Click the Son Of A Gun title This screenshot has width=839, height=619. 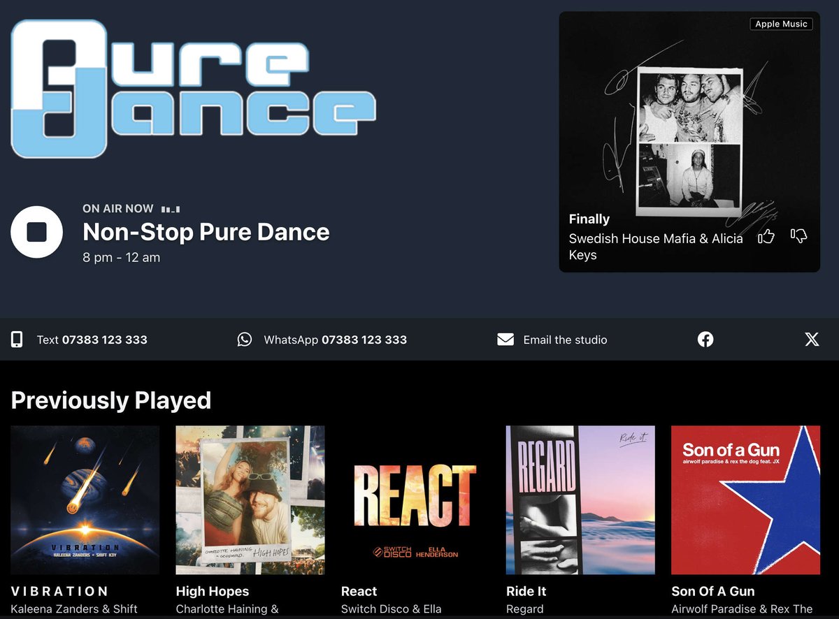[713, 591]
